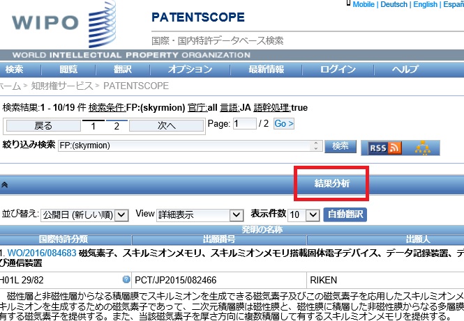
Task: Open the 並び替え sort dropdown
Action: click(x=84, y=214)
